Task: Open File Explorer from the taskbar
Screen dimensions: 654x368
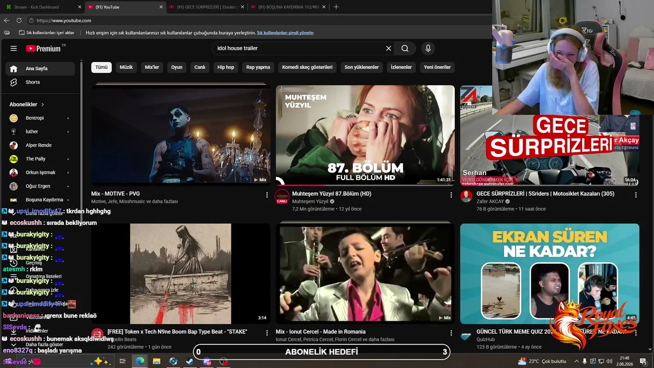Action: click(x=156, y=361)
